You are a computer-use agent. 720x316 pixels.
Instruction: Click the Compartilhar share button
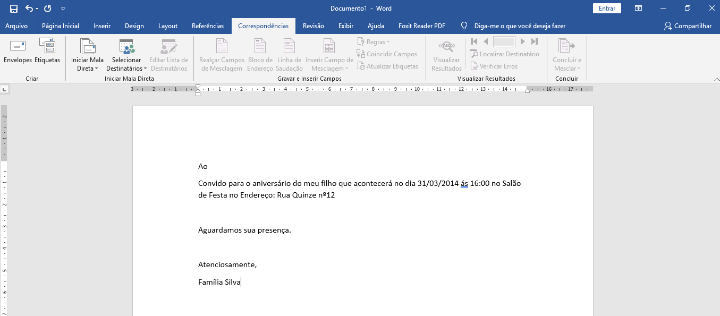tap(688, 26)
